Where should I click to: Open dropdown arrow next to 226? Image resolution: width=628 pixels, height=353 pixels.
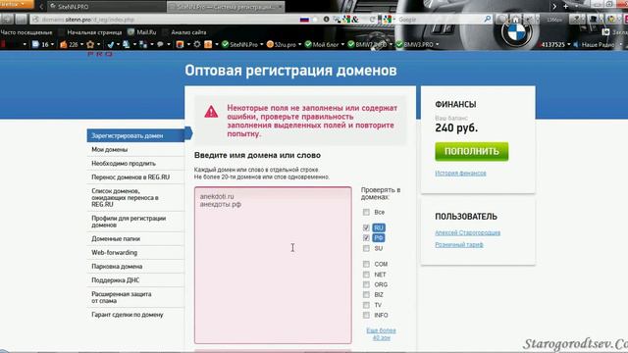pos(81,45)
